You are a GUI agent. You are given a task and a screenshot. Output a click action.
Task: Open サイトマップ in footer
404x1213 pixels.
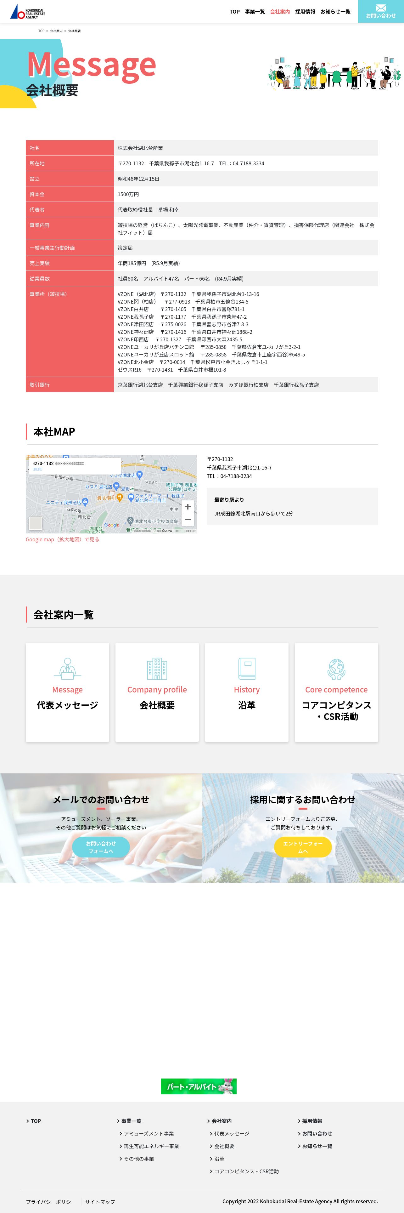pos(100,1202)
